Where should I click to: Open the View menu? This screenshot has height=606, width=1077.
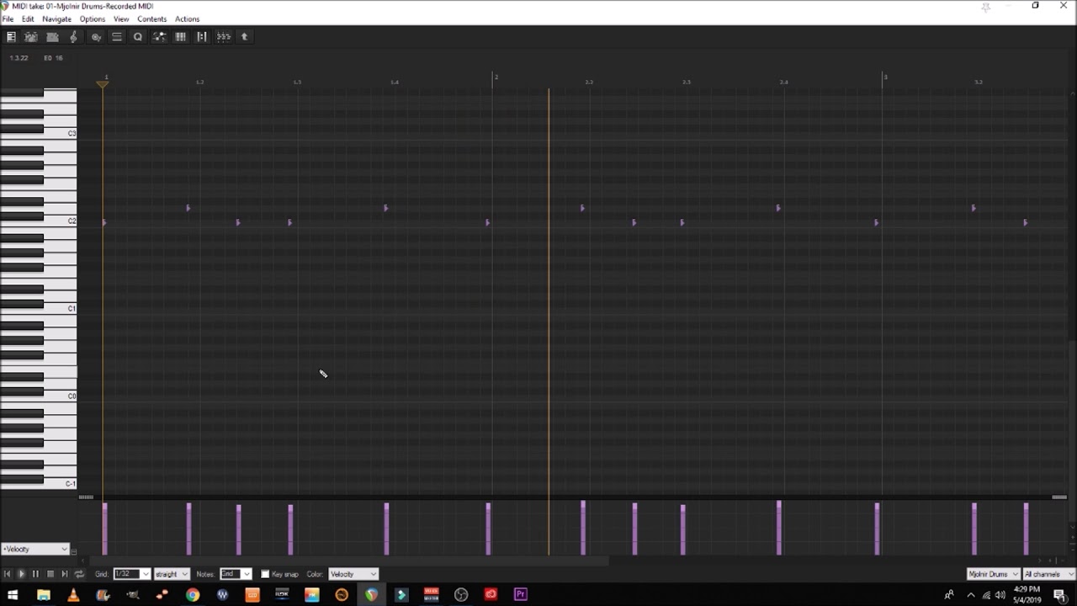click(121, 19)
